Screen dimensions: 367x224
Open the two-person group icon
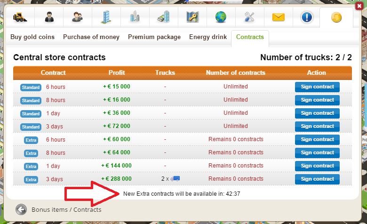77,18
